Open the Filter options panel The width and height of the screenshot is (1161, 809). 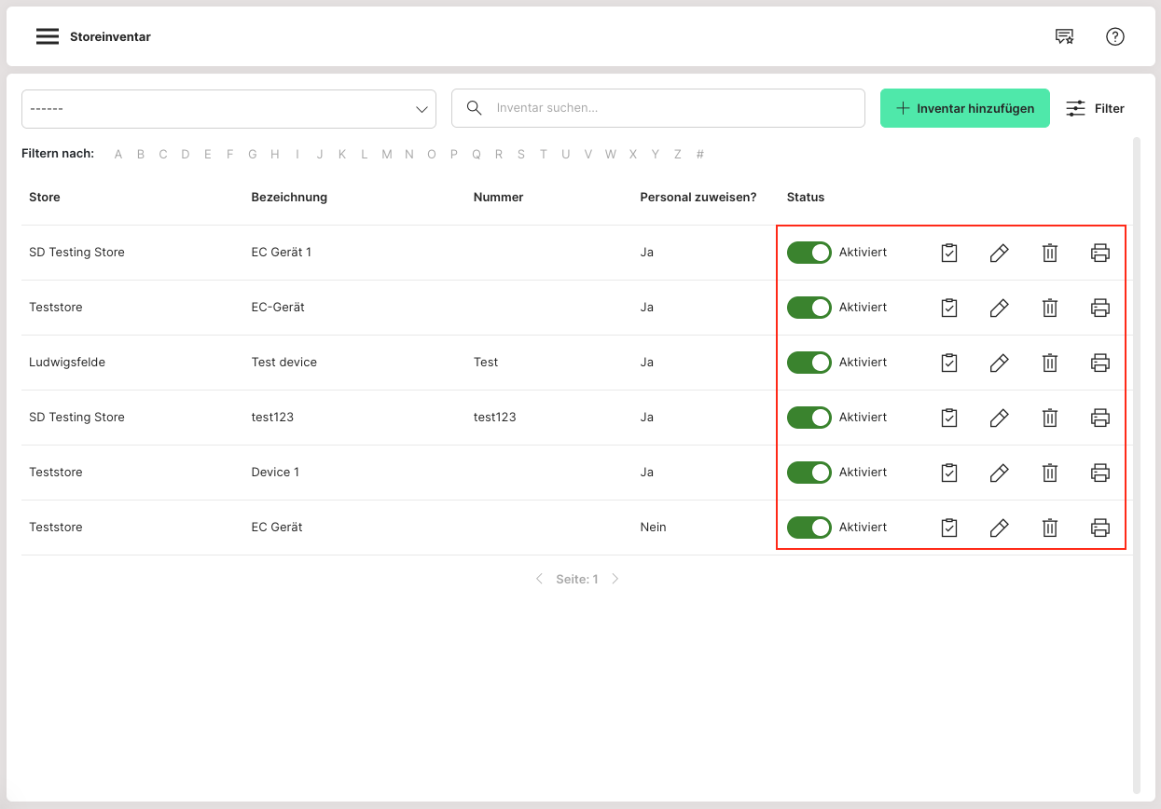coord(1095,109)
